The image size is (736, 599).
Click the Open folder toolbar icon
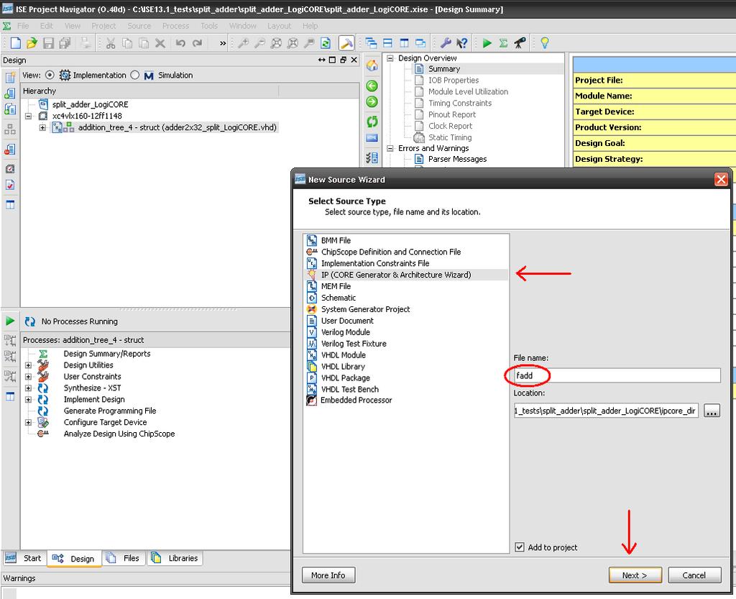(32, 43)
